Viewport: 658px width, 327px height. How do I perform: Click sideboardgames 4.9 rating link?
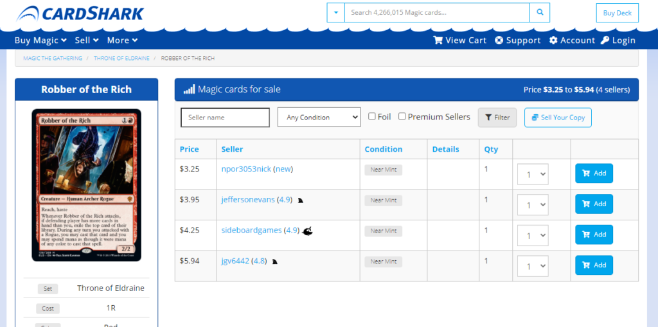tap(292, 231)
